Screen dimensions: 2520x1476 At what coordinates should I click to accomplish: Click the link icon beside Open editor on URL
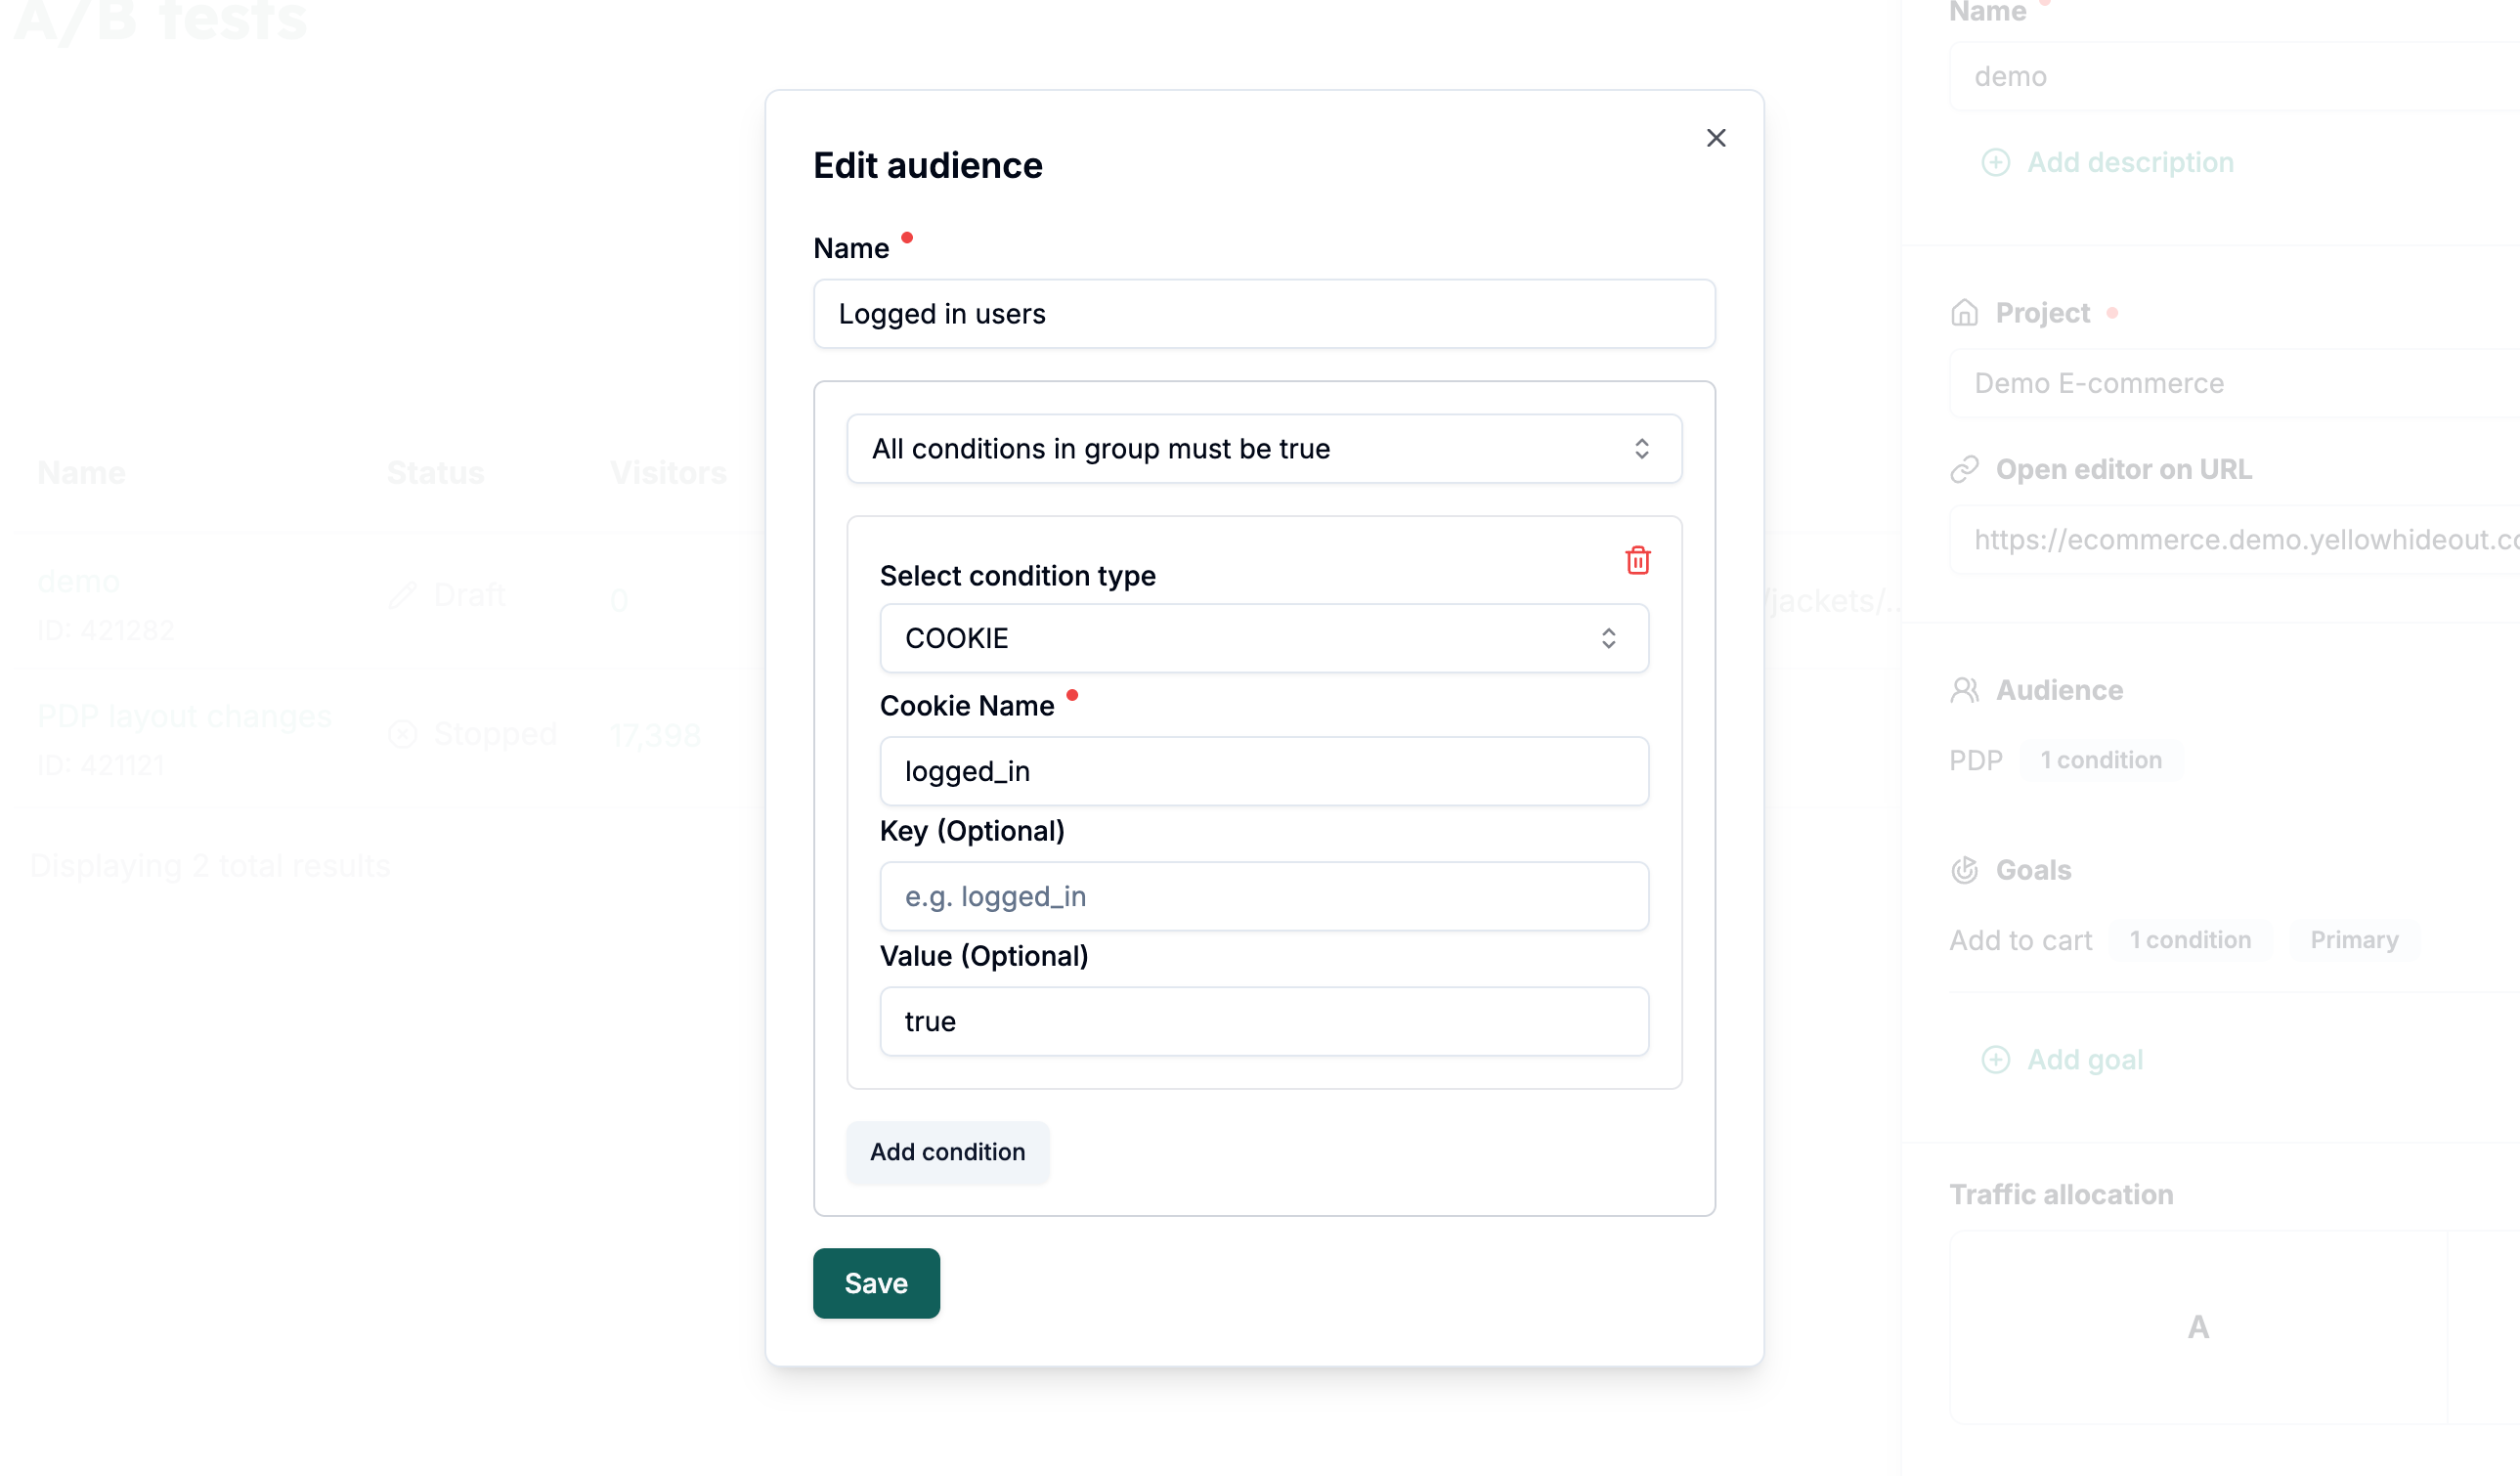pos(1964,469)
